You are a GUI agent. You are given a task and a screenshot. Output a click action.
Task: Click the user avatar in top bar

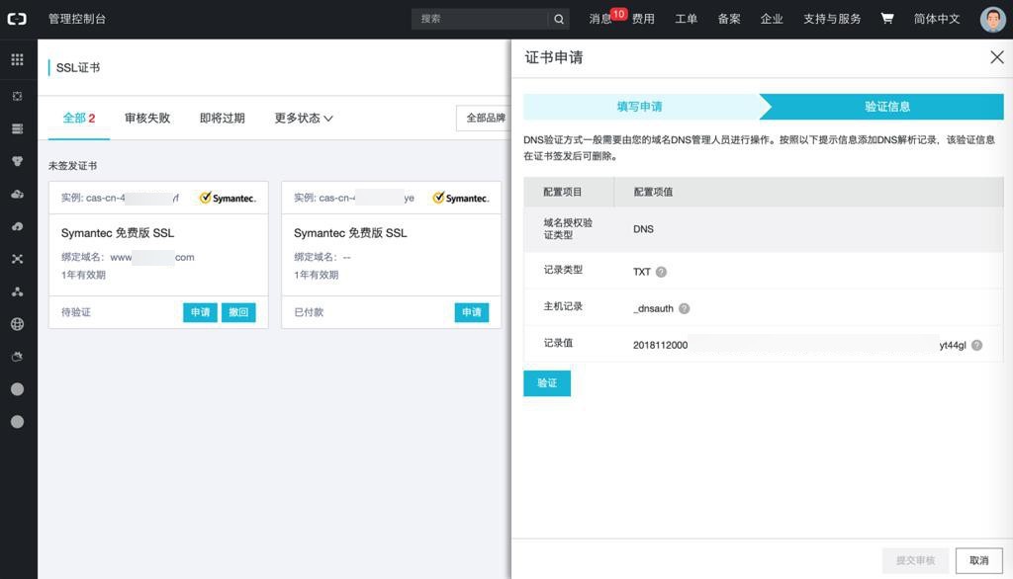992,20
